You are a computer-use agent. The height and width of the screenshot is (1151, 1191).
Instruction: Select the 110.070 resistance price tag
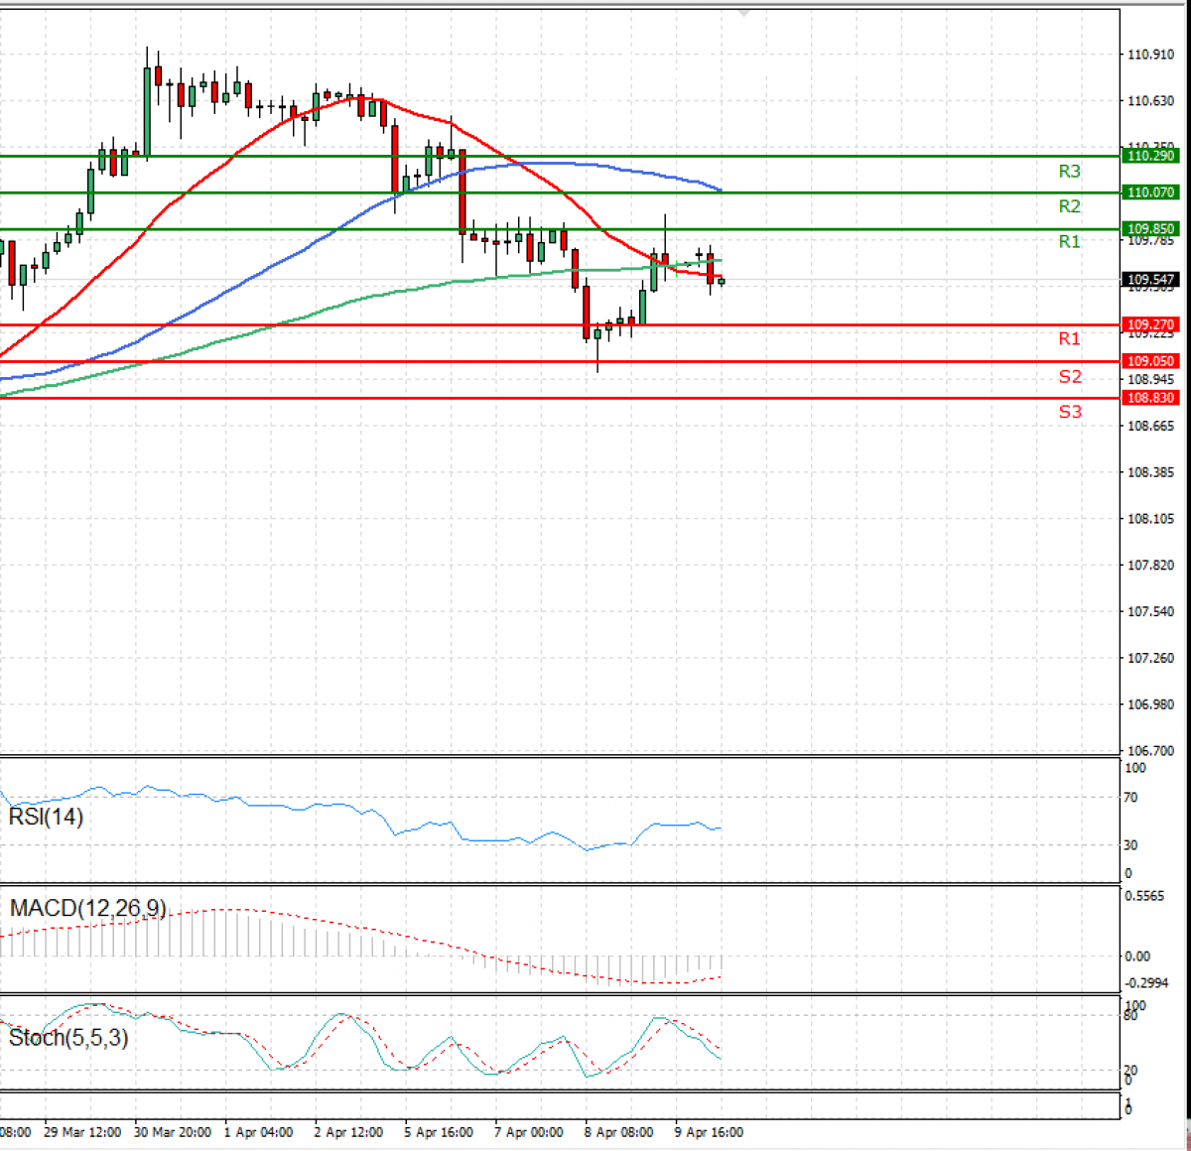(x=1149, y=192)
